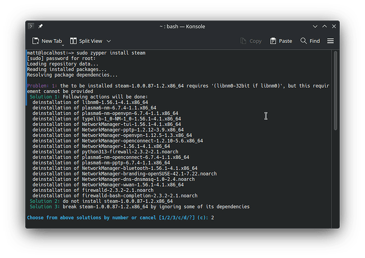Viewport: 365px width, 258px height.
Task: Expand the New Tab dropdown arrow
Action: [62, 45]
